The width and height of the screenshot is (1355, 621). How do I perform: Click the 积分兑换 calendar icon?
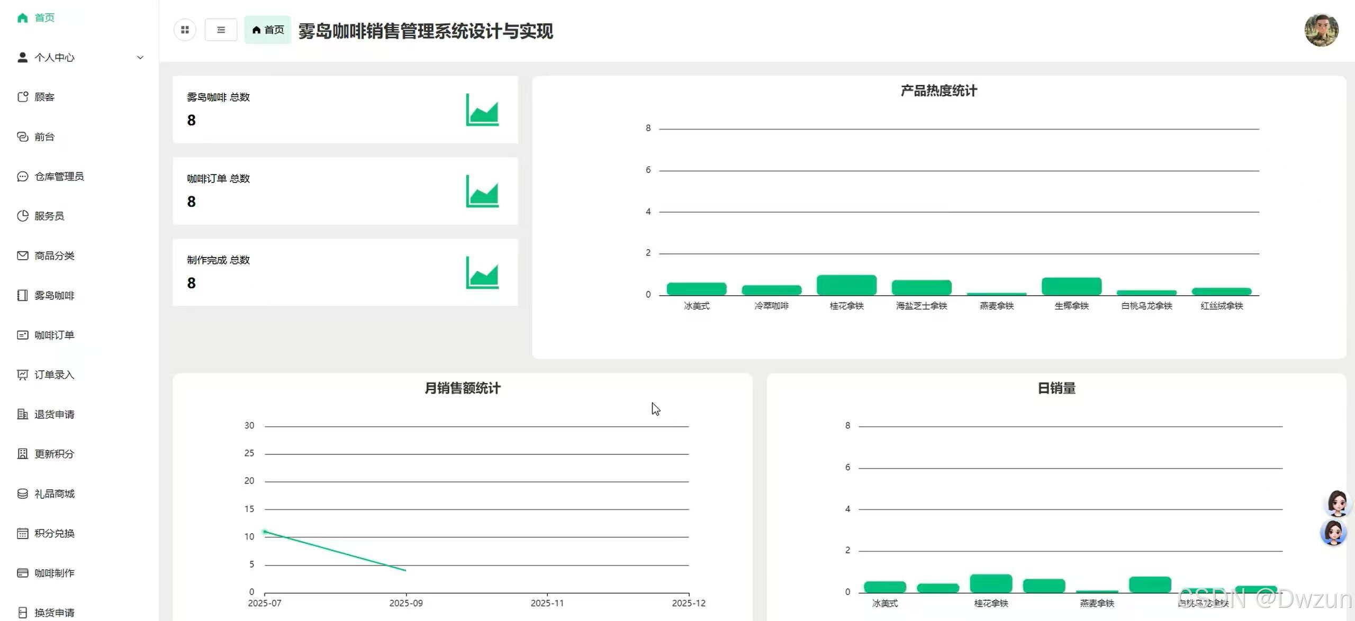click(22, 533)
